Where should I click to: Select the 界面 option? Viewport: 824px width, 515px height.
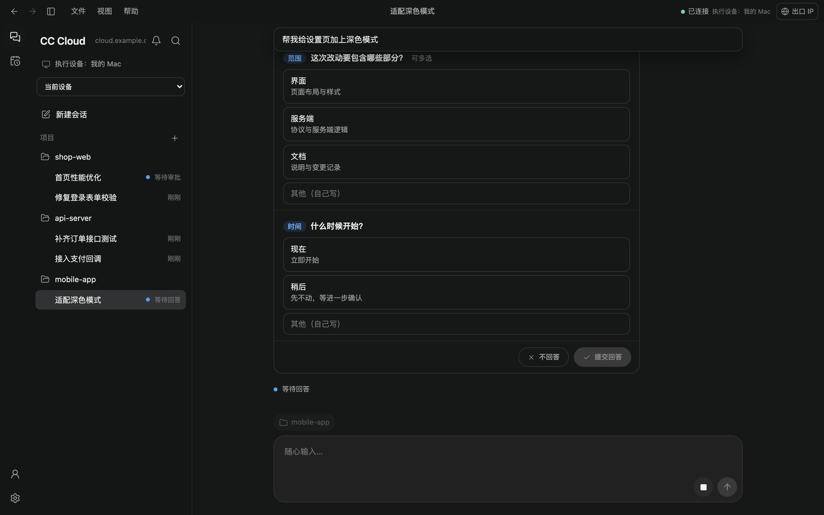click(456, 86)
